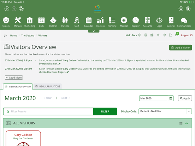Screen dimensions: 195x146
Task: Click the notifications icon with green badge
Action: pos(177,35)
